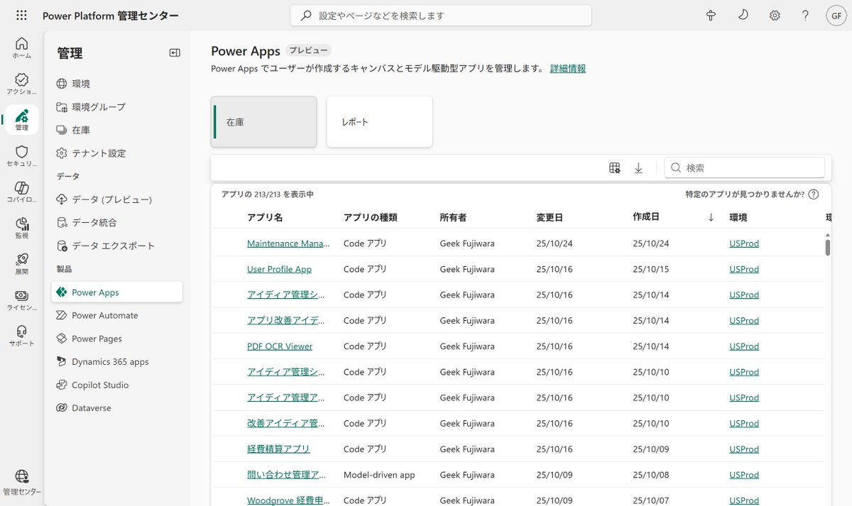Open 経費精算アプリ link
Image resolution: width=852 pixels, height=506 pixels.
click(278, 449)
